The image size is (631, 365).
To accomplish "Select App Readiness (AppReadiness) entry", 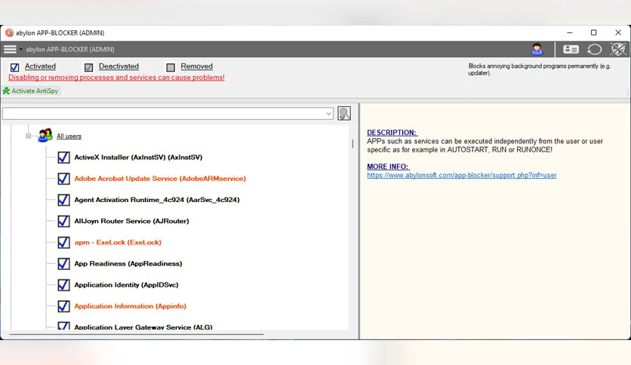I will coord(128,264).
